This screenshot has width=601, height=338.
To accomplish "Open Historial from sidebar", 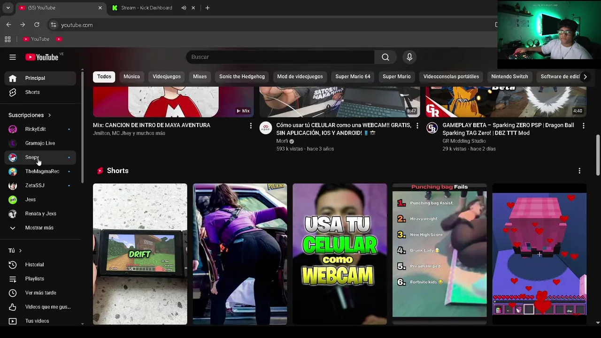I will (x=40, y=265).
